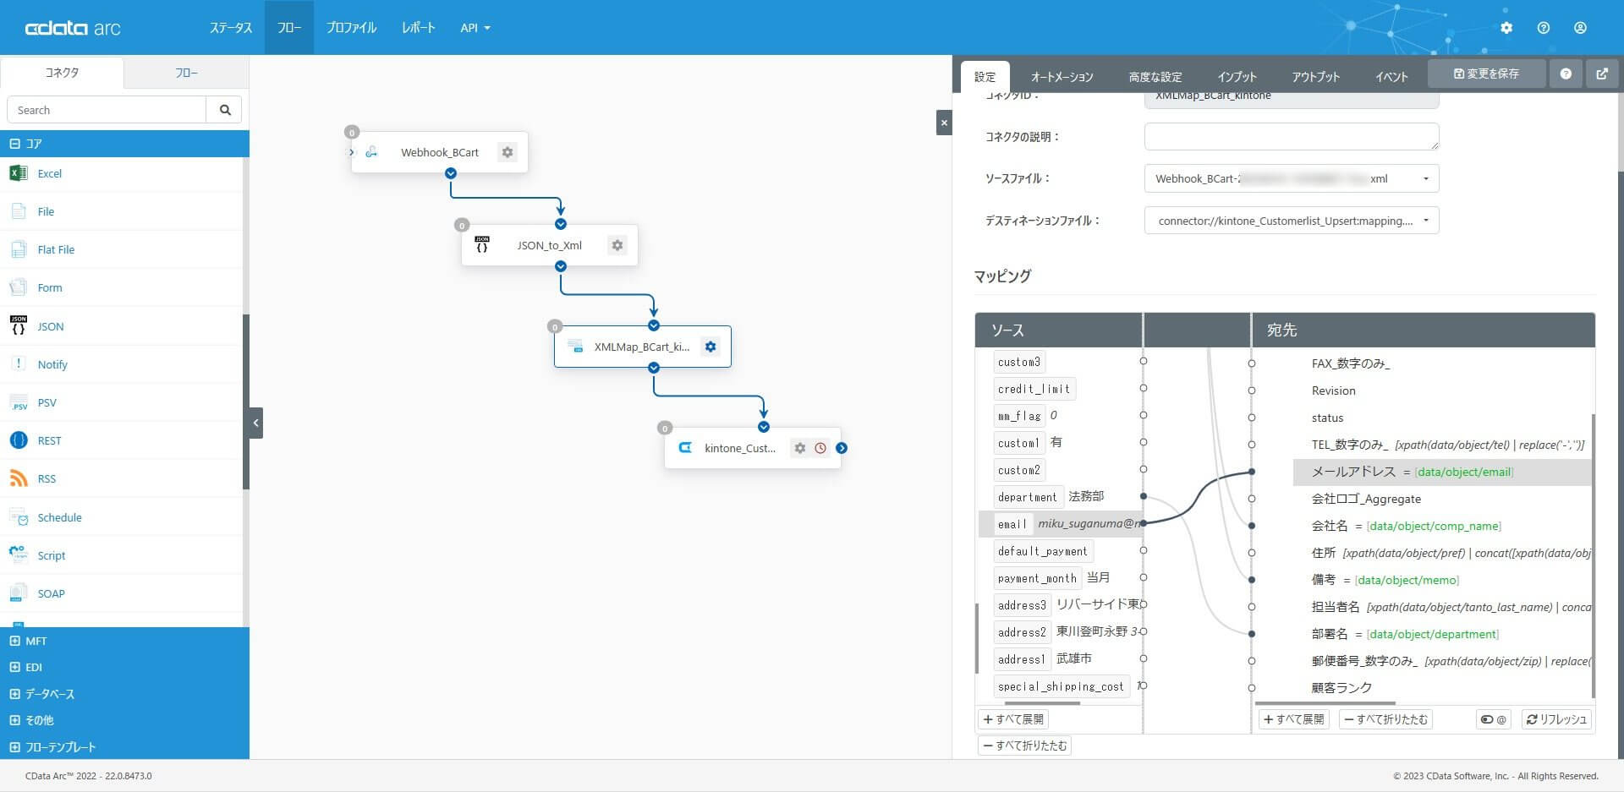This screenshot has height=792, width=1624.
Task: Select the 備考 destination field
Action: point(1324,580)
